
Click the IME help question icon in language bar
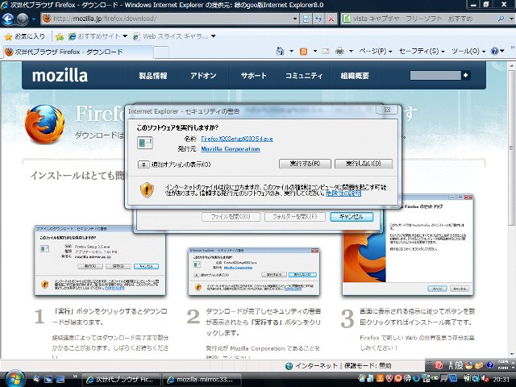490,364
